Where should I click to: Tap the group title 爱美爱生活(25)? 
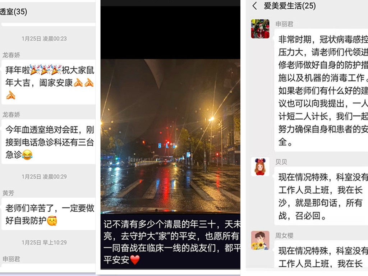tap(290, 6)
